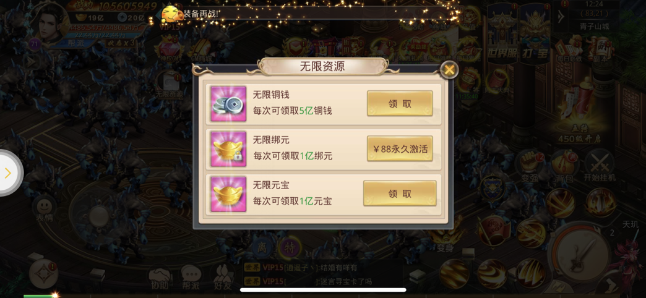
Task: Toggle the 特 round button
Action: tap(290, 248)
